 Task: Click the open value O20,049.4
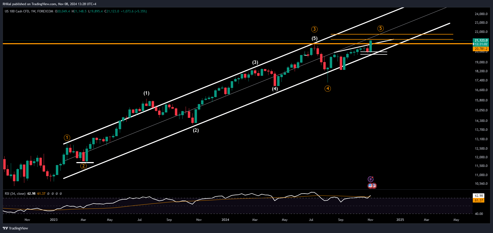click(62, 11)
